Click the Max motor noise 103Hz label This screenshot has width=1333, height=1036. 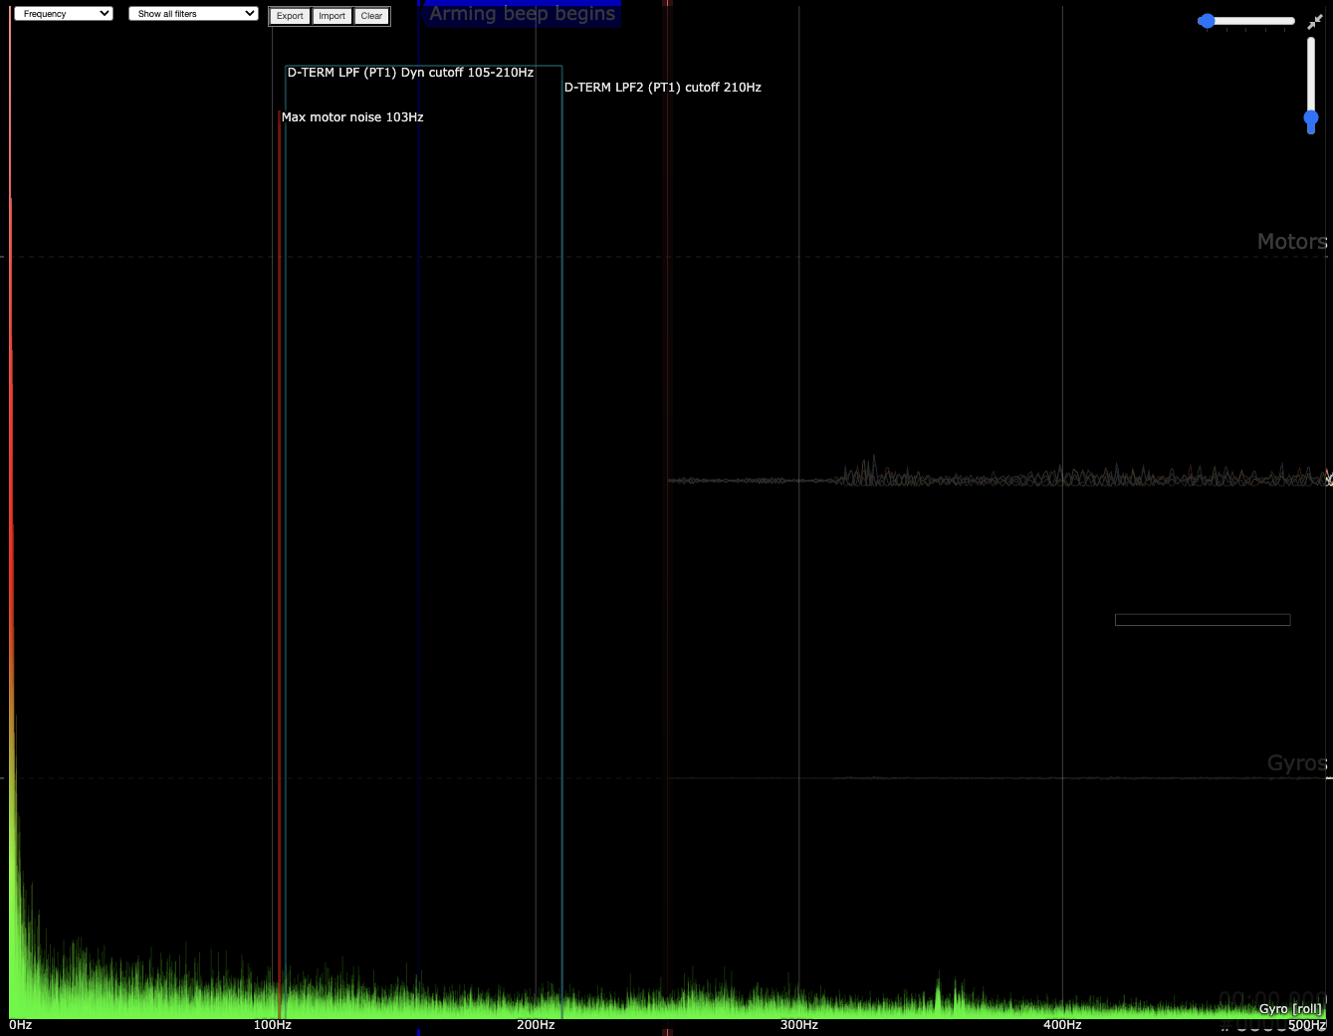click(352, 117)
